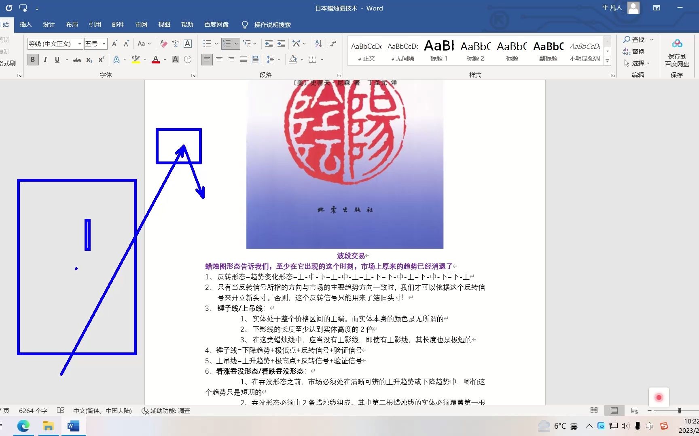Viewport: 699px width, 436px height.
Task: Apply text effects
Action: click(116, 59)
